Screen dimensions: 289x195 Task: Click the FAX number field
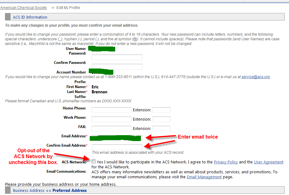111,129
